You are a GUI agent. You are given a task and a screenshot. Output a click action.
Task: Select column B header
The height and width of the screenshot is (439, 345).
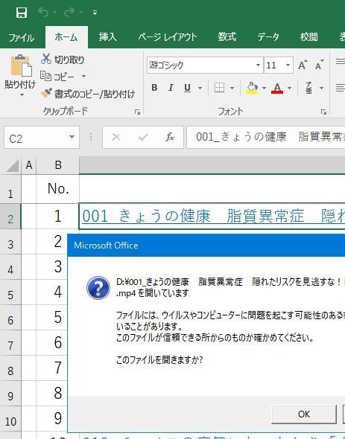(58, 165)
